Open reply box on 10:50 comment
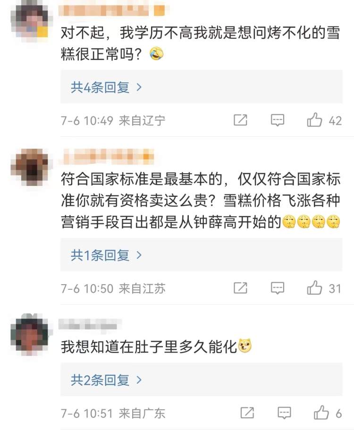Viewport: 354px width, 430px height. tap(277, 288)
